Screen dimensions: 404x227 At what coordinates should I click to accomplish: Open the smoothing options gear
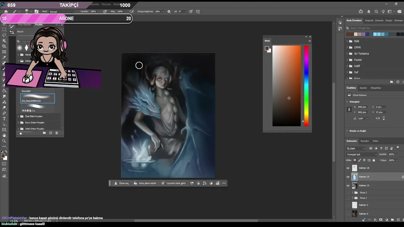coord(169,12)
